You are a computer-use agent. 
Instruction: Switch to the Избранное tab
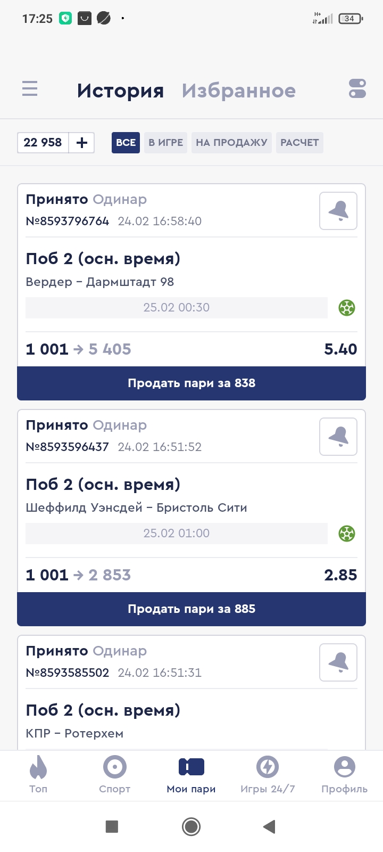239,91
